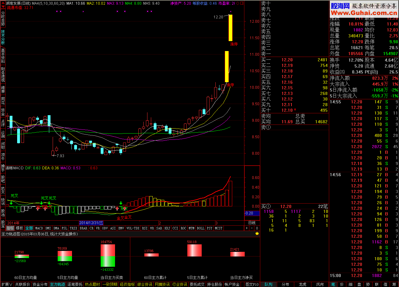Switch to the 分布 tab
This screenshot has width=399, height=287.
pos(285,285)
